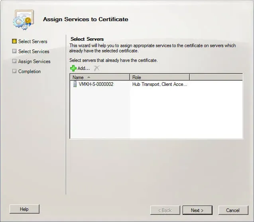
Task: Click the Select Servers step label in the sidebar
Action: pyautogui.click(x=33, y=42)
